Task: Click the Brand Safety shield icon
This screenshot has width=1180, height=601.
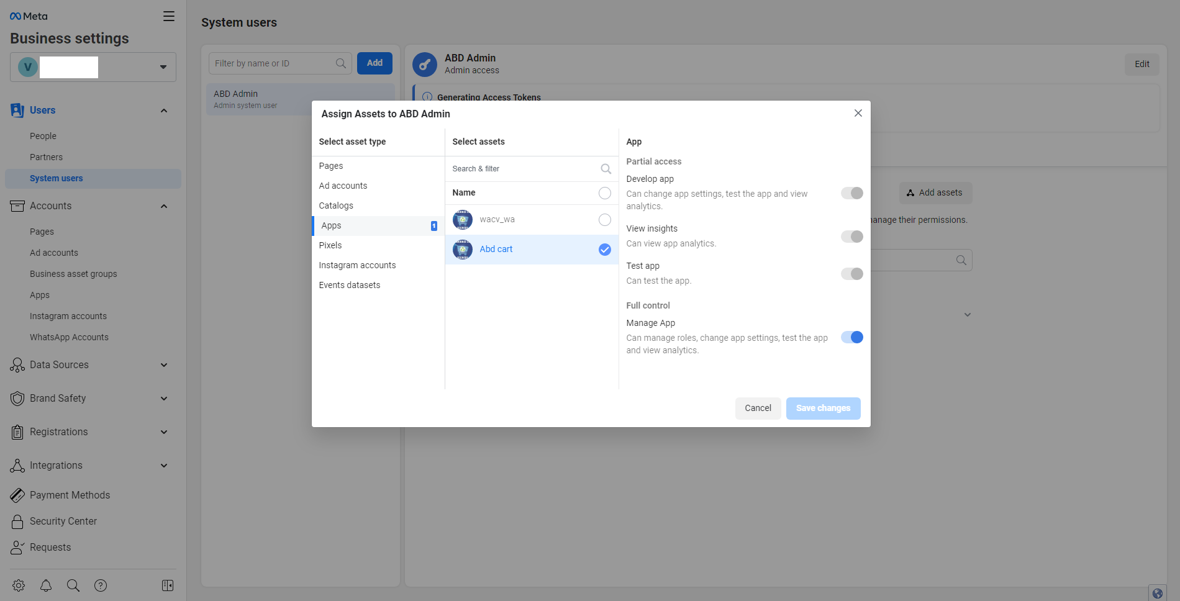Action: 17,399
